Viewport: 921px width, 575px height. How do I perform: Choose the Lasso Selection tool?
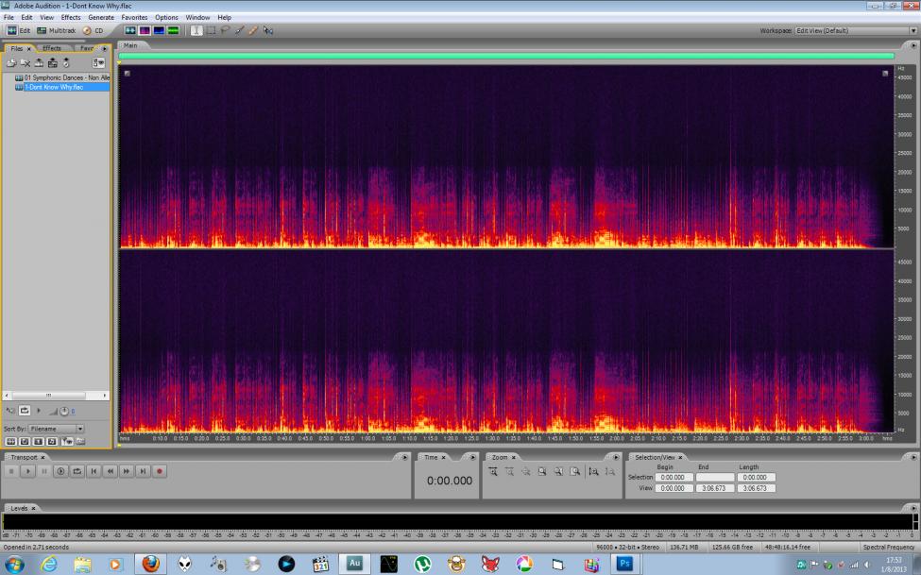click(x=225, y=30)
